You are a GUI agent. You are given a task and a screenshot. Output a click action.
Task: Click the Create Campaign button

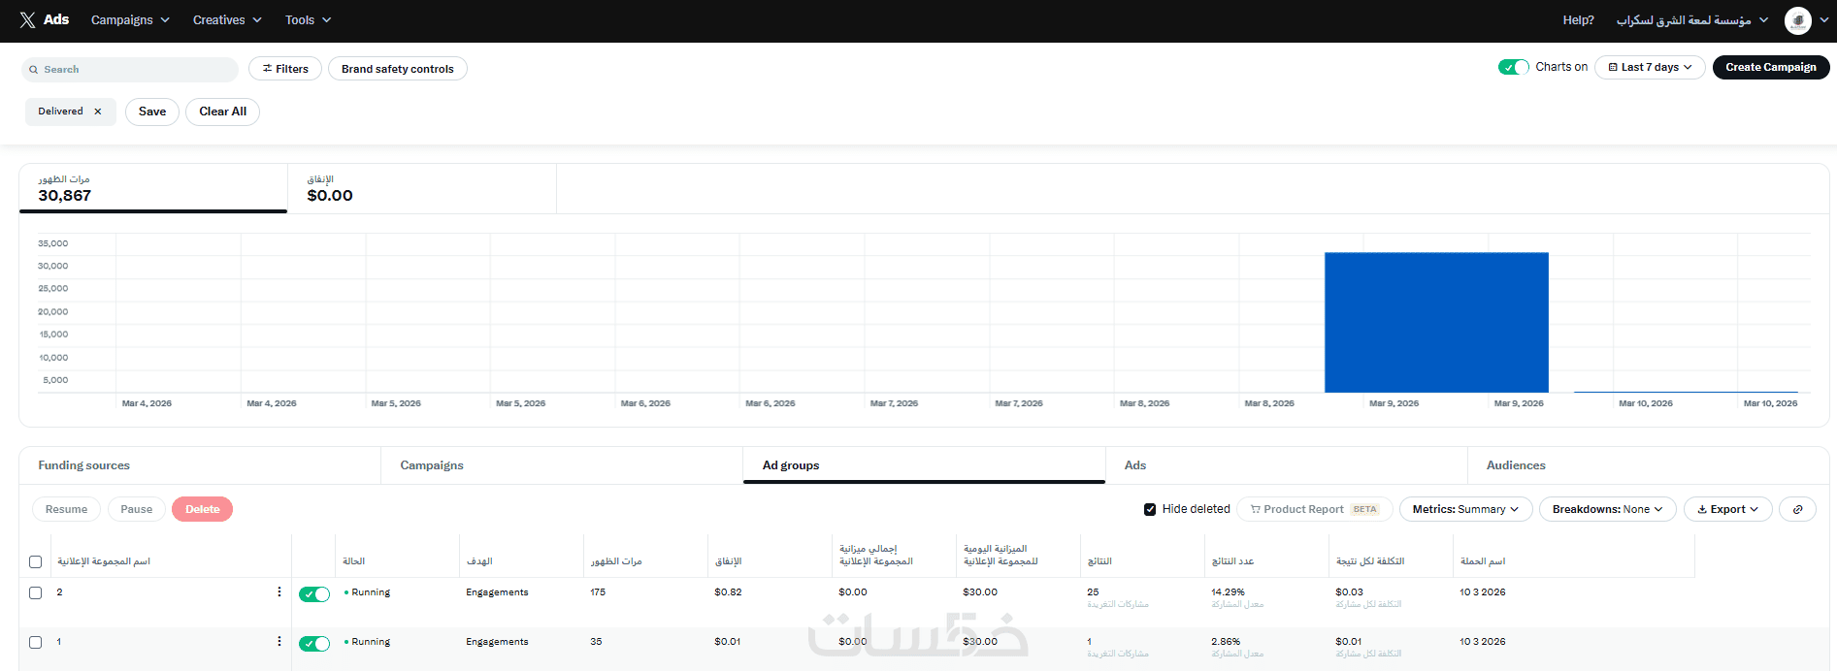pyautogui.click(x=1771, y=67)
